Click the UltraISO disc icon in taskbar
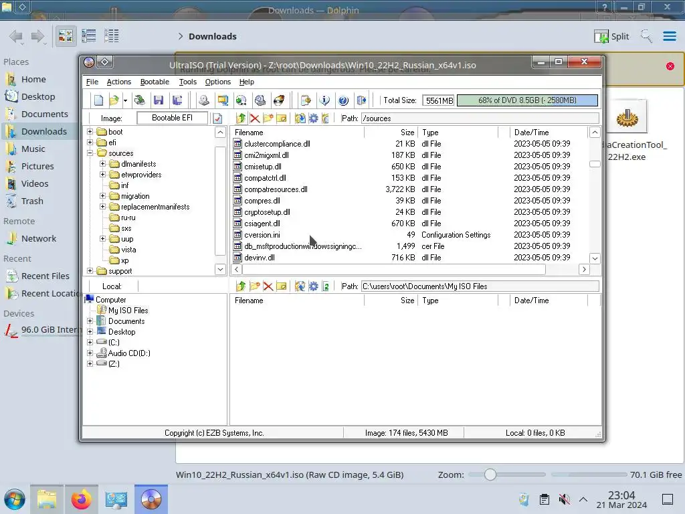685x514 pixels. coord(151,499)
